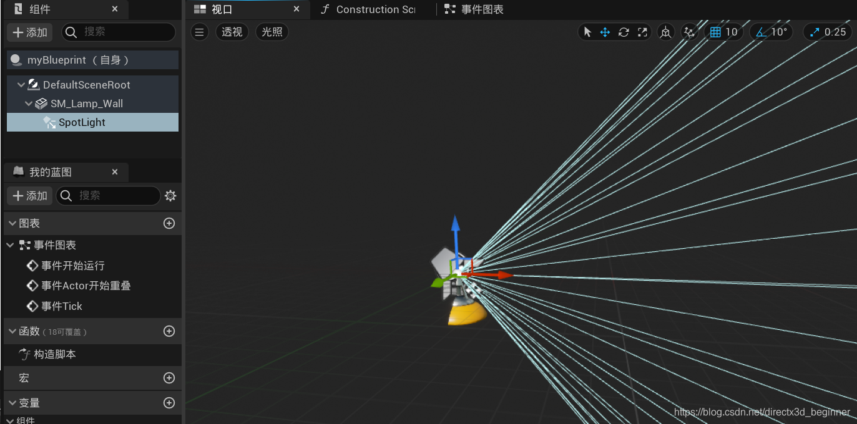Screen dimensions: 857x424
Task: Click the DefaultSceneRoot scene icon
Action: [34, 85]
